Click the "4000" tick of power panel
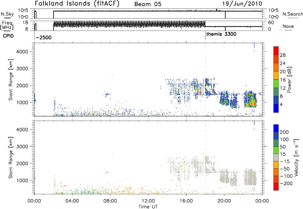The height and width of the screenshot is (209, 303). click(22, 52)
